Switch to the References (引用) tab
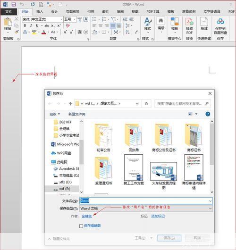 coord(91,12)
